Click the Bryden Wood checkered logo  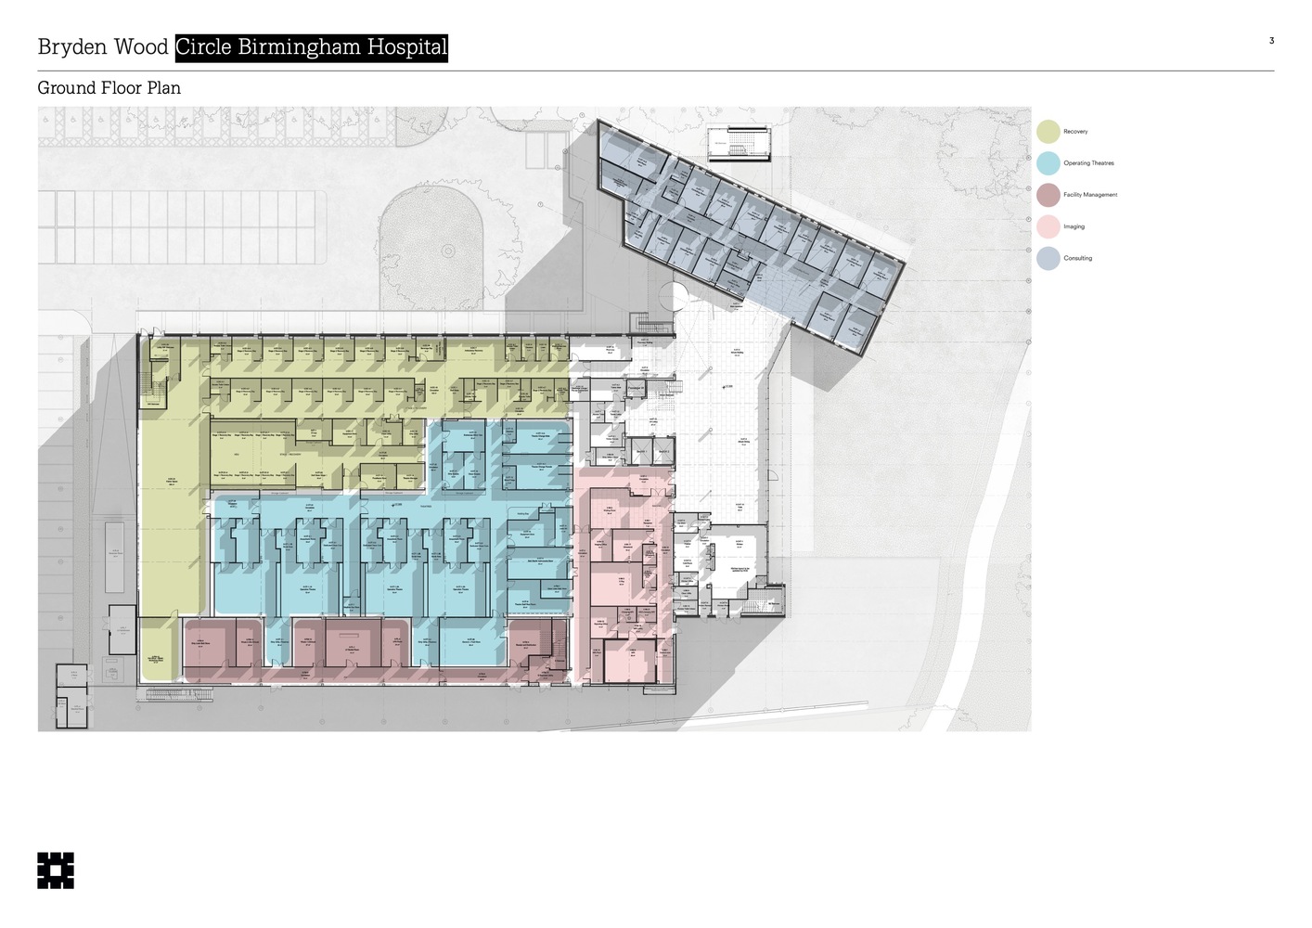(x=56, y=870)
